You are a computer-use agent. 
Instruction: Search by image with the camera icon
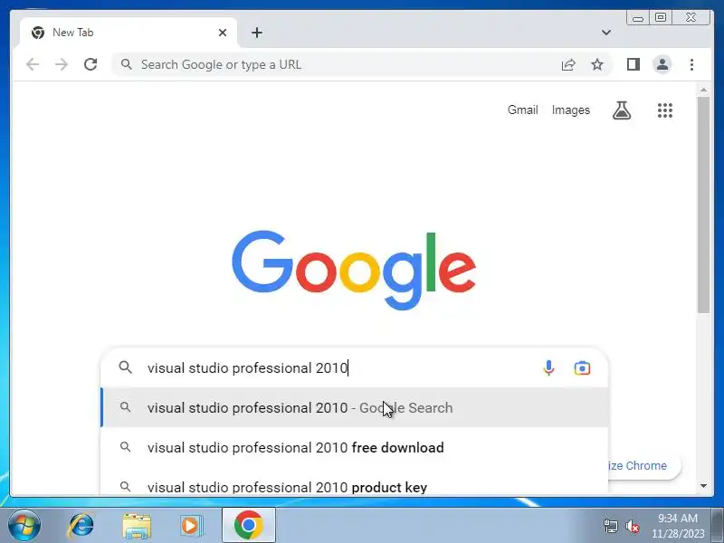click(582, 368)
